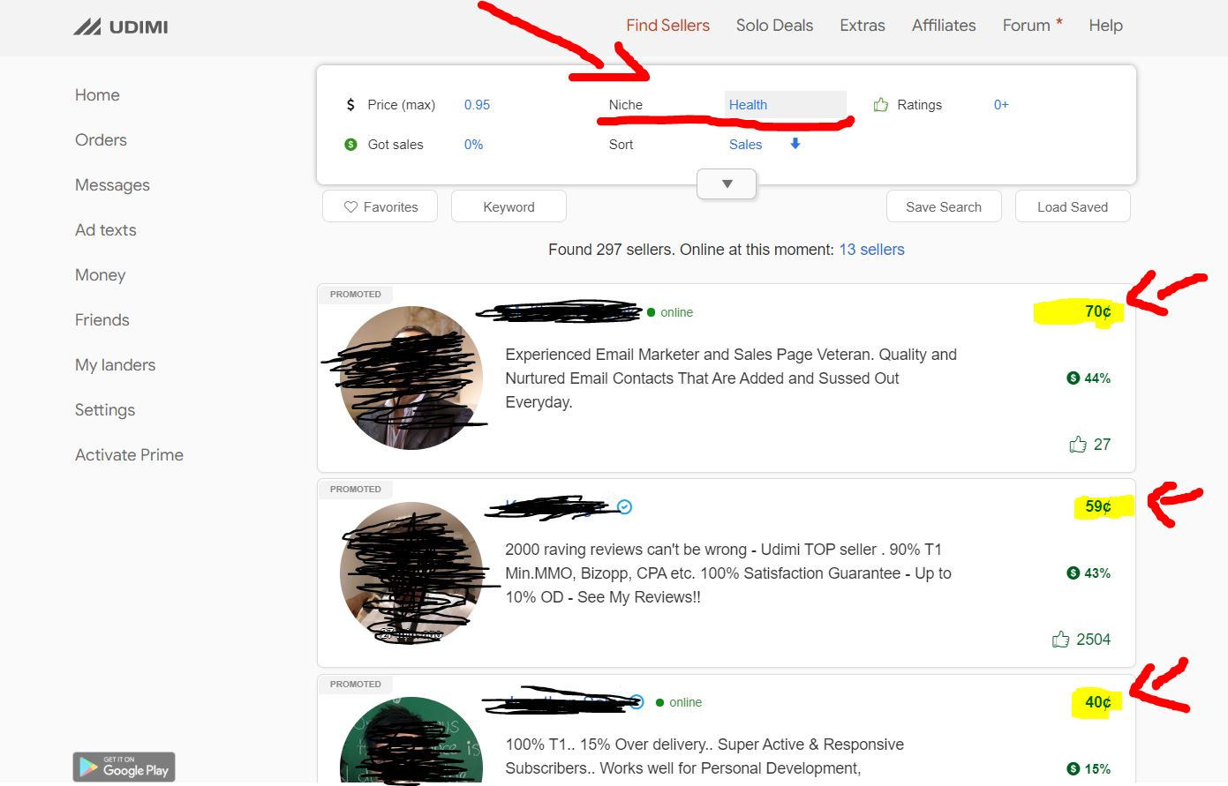The height and width of the screenshot is (786, 1228).
Task: Open Messages in the sidebar
Action: [x=112, y=185]
